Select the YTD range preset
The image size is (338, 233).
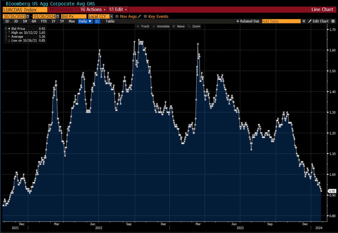pyautogui.click(x=44, y=21)
